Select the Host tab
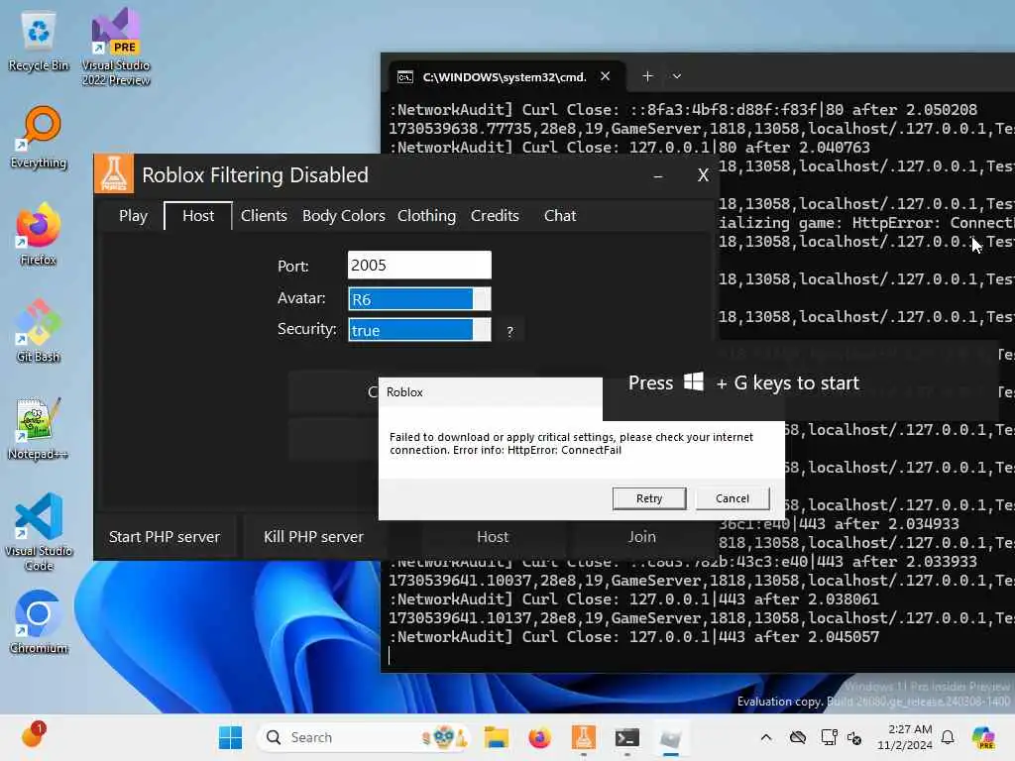Image resolution: width=1015 pixels, height=761 pixels. tap(198, 215)
